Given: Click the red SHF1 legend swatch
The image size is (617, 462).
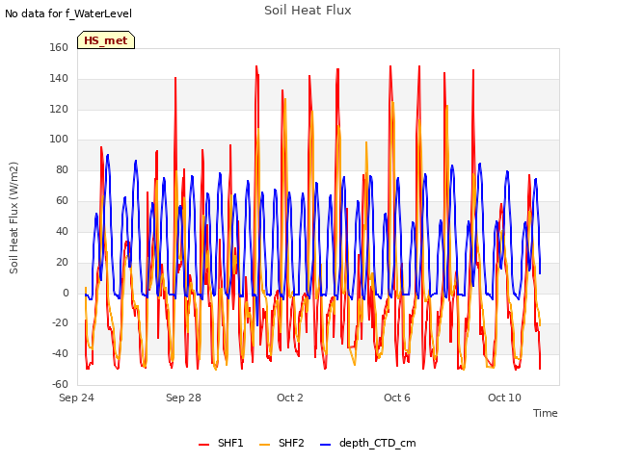Looking at the screenshot, I should pos(203,445).
